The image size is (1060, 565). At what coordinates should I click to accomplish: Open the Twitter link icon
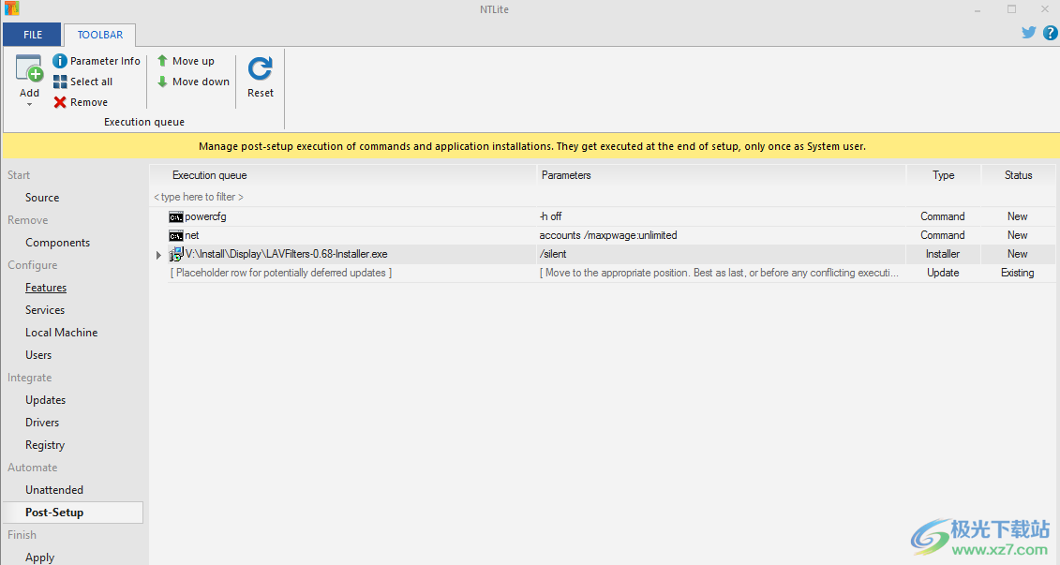click(1029, 33)
